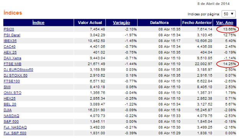Open the AEX 25 index link
The image size is (239, 139).
pyautogui.click(x=10, y=52)
